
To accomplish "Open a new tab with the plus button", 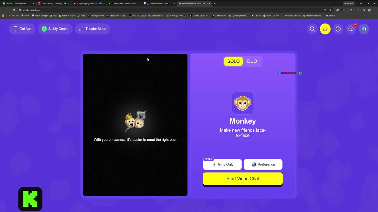I will tap(214, 4).
